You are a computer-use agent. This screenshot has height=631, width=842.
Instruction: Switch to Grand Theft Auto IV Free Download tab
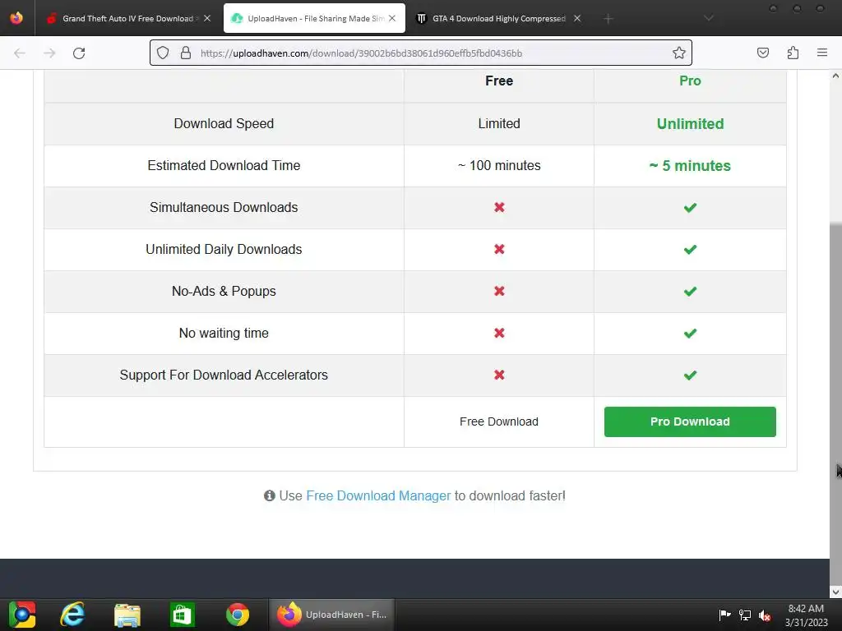127,18
